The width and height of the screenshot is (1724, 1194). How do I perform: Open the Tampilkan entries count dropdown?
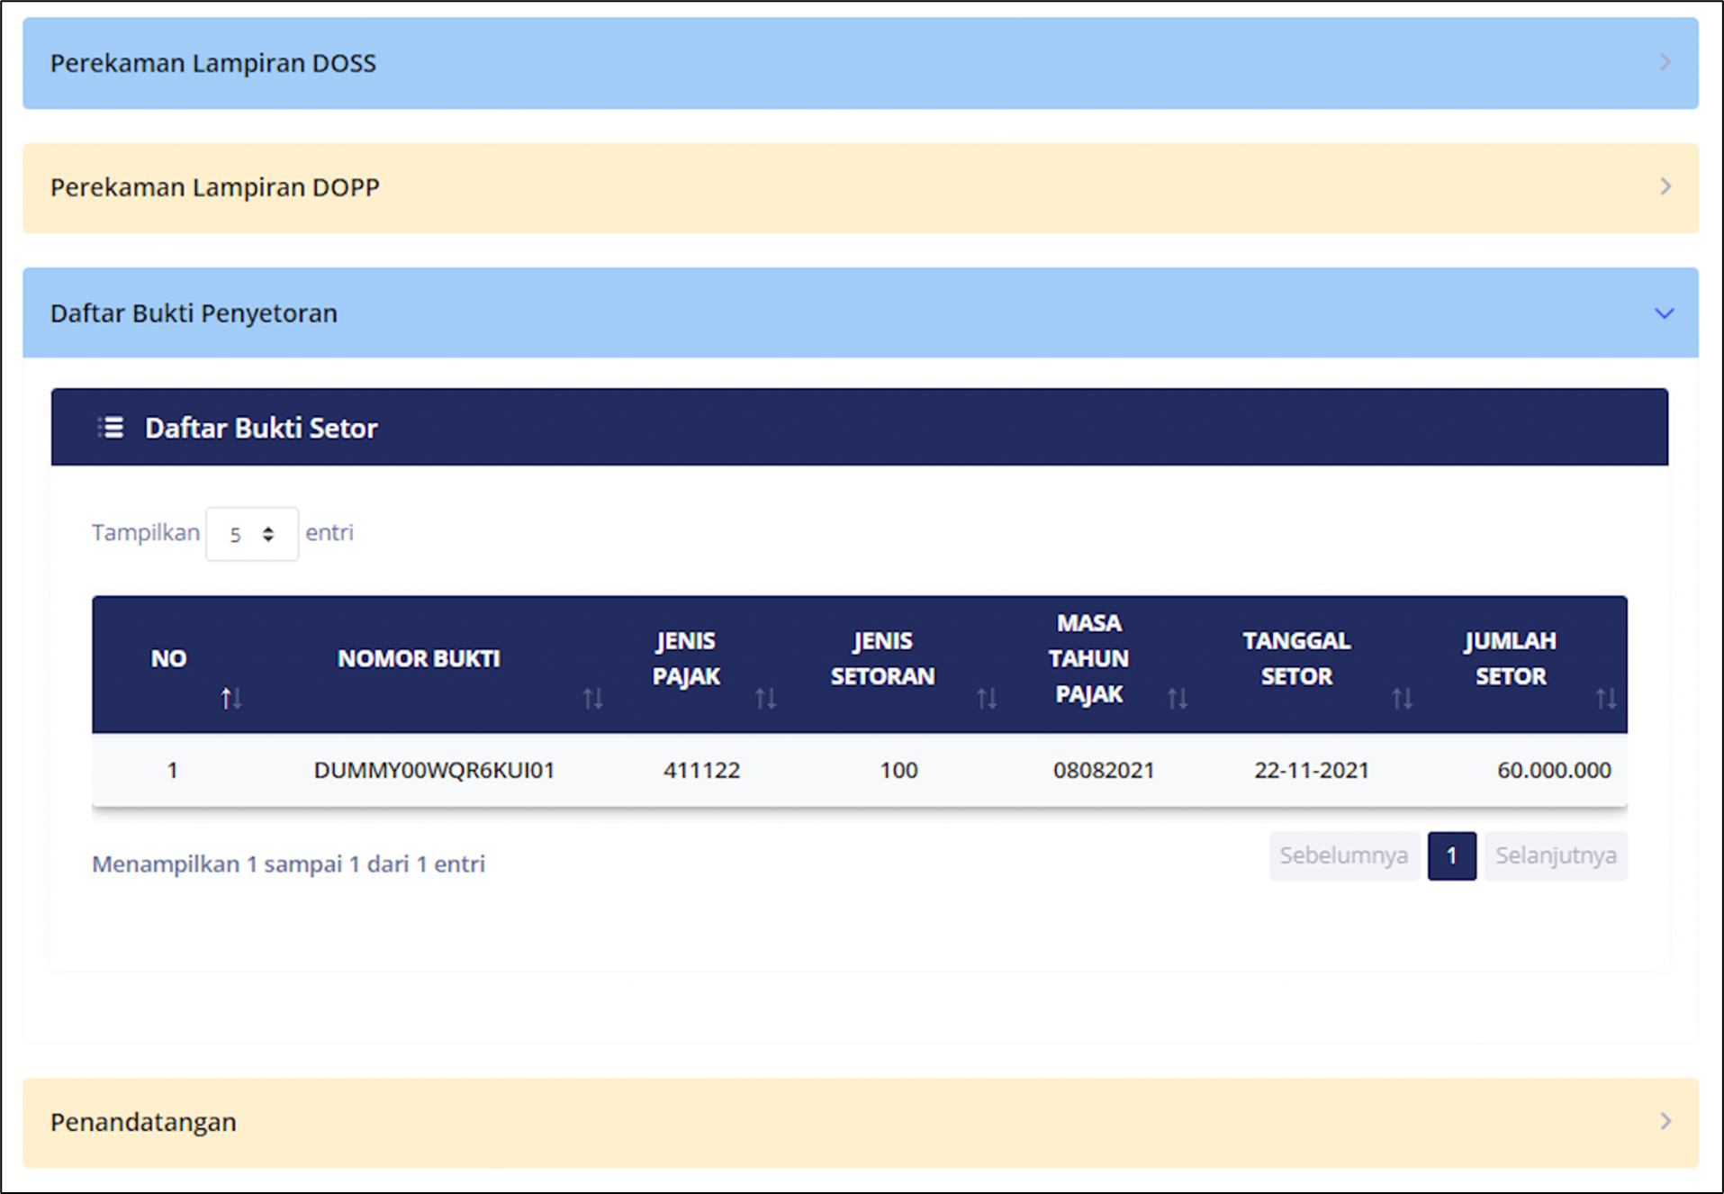click(x=251, y=534)
